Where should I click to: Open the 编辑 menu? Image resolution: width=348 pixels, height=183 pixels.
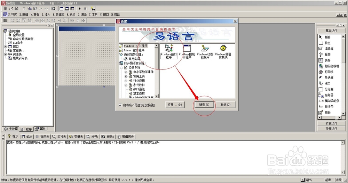(24, 14)
